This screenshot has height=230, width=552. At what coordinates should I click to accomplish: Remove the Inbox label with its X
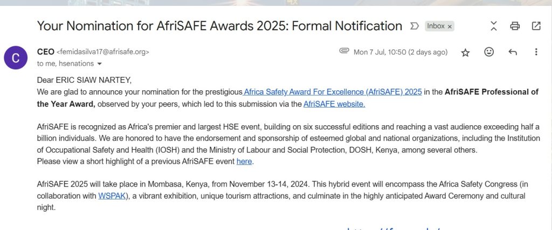coord(450,26)
